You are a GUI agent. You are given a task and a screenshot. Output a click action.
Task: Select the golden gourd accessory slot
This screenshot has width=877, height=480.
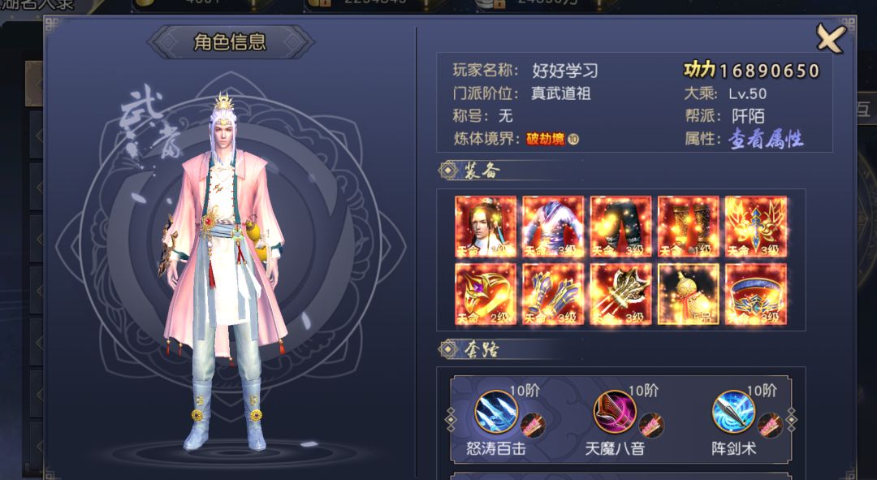pos(689,294)
